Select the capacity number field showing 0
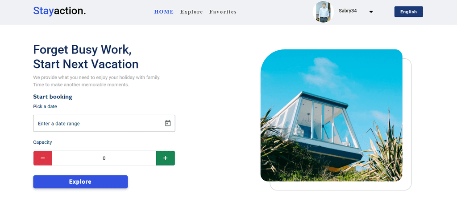Viewport: 457px width, 206px height. [104, 158]
